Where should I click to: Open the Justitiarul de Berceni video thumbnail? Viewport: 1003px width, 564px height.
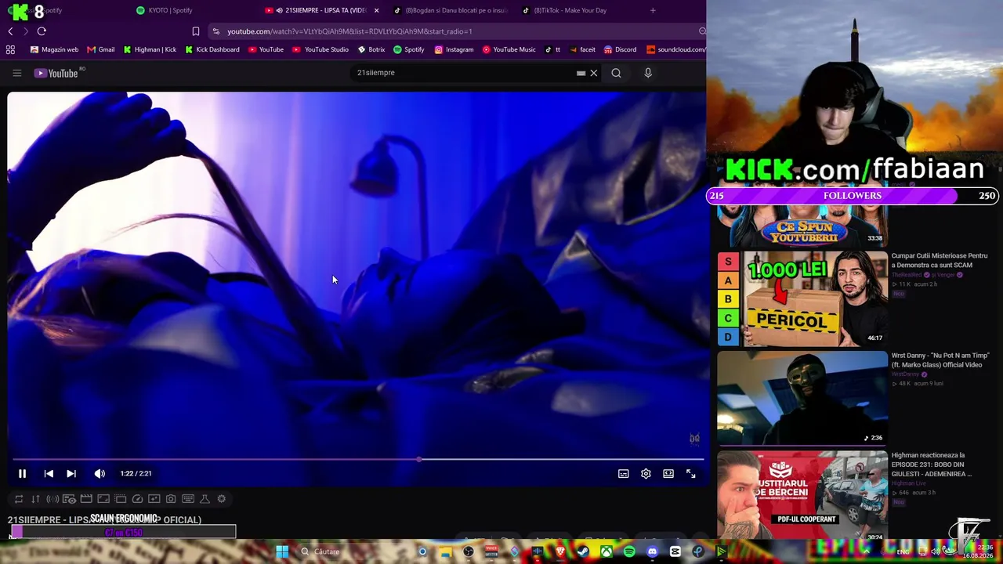[x=802, y=497]
